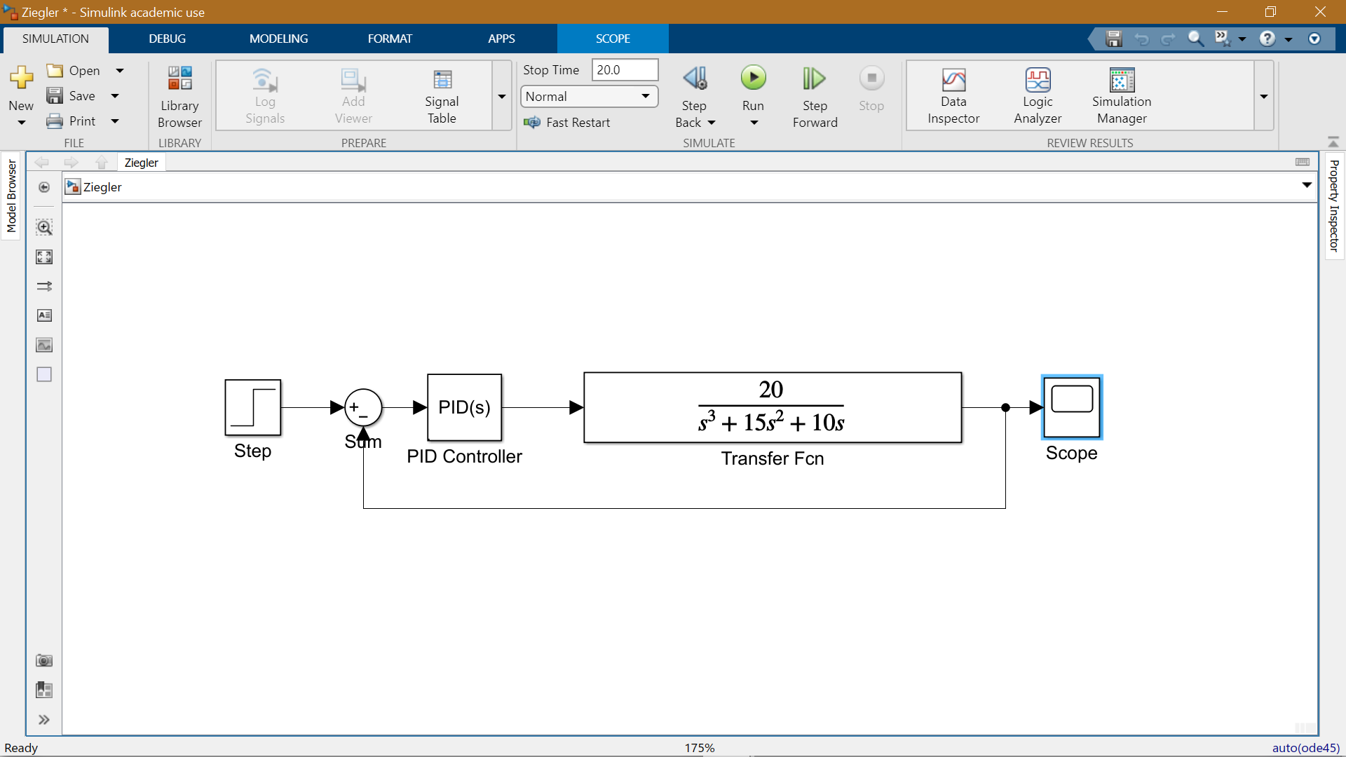Screen dimensions: 1346x757
Task: Collapse the toolstrip ribbon arrow
Action: [1333, 142]
